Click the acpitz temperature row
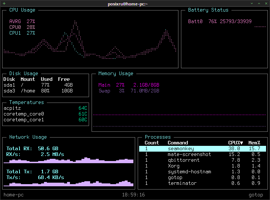 45,108
